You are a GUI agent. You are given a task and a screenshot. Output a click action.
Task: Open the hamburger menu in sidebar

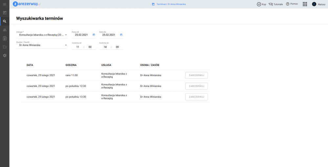pos(5,4)
